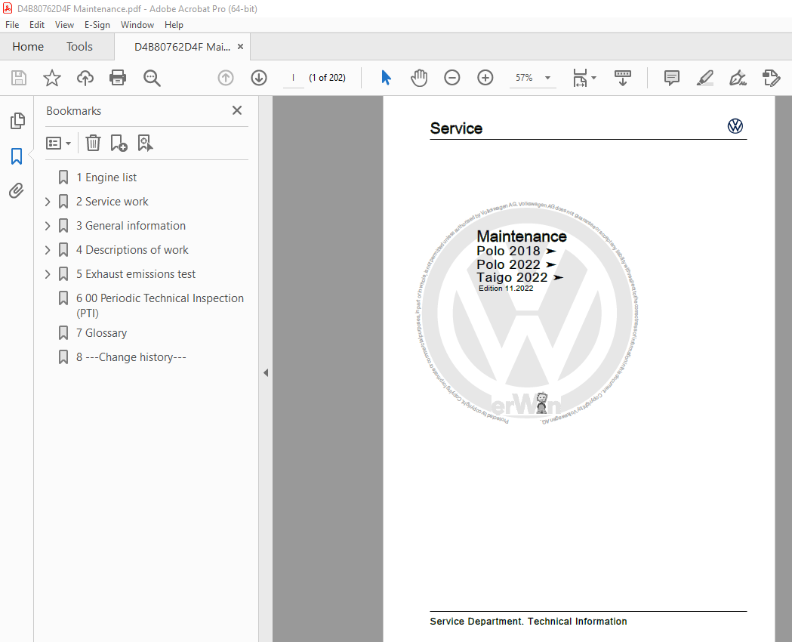The image size is (792, 642).
Task: Open the Window menu
Action: (137, 25)
